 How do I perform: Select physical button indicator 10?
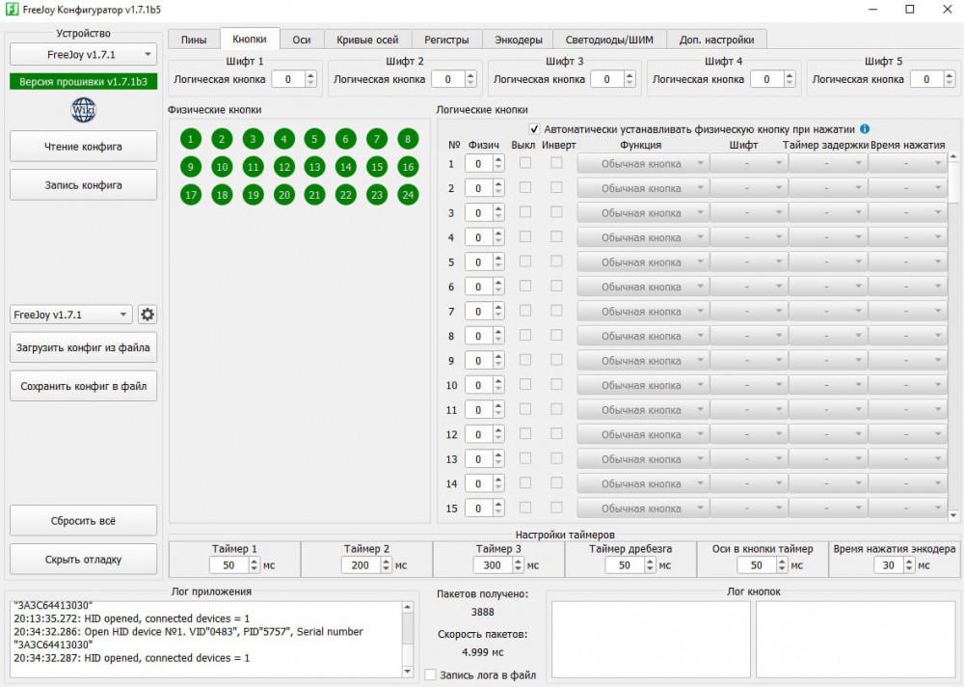[222, 167]
